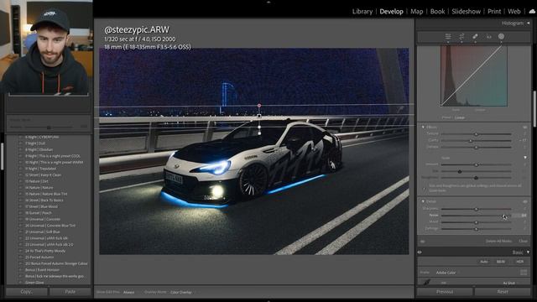This screenshot has width=537, height=302.
Task: Collapse the Histogram panel triangle
Action: (x=528, y=23)
